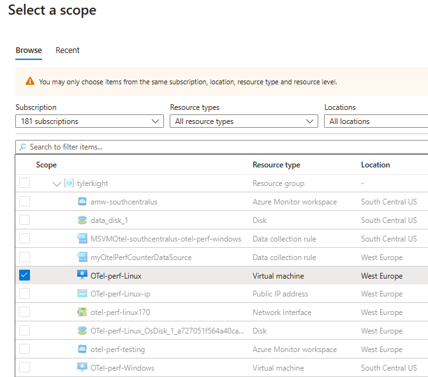Select the tylerkight row name
Screen dimensions: 428x377
[92, 183]
